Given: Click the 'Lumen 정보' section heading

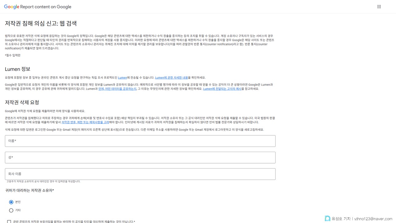Looking at the screenshot, I should click(x=18, y=69).
